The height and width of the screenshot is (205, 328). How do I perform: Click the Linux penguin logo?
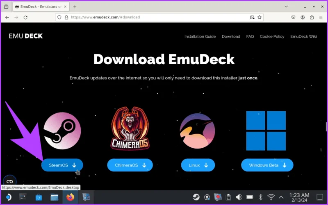click(x=197, y=131)
